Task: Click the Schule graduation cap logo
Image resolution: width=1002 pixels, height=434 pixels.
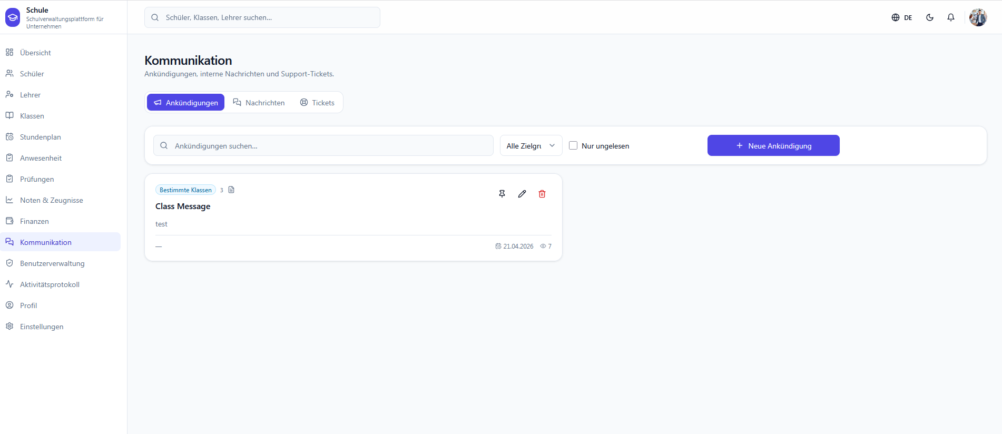Action: [x=13, y=18]
